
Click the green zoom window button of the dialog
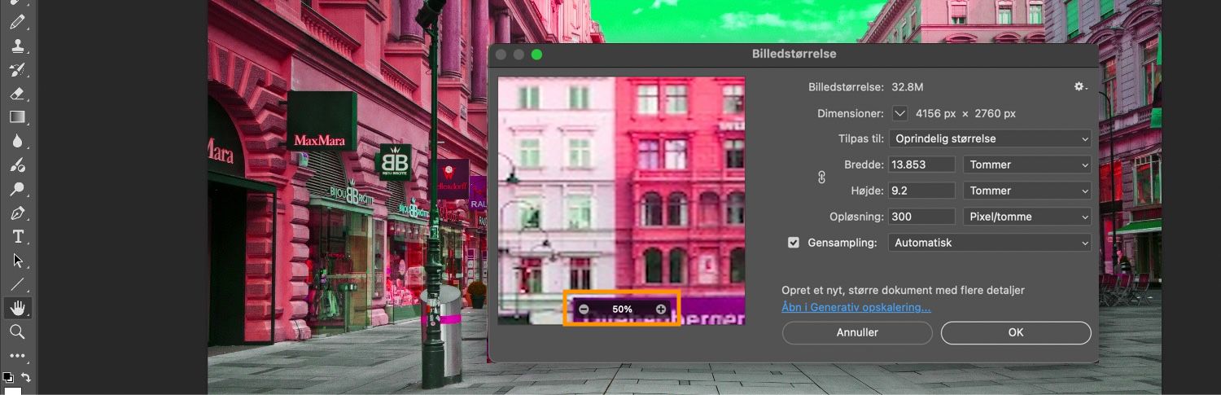point(536,55)
